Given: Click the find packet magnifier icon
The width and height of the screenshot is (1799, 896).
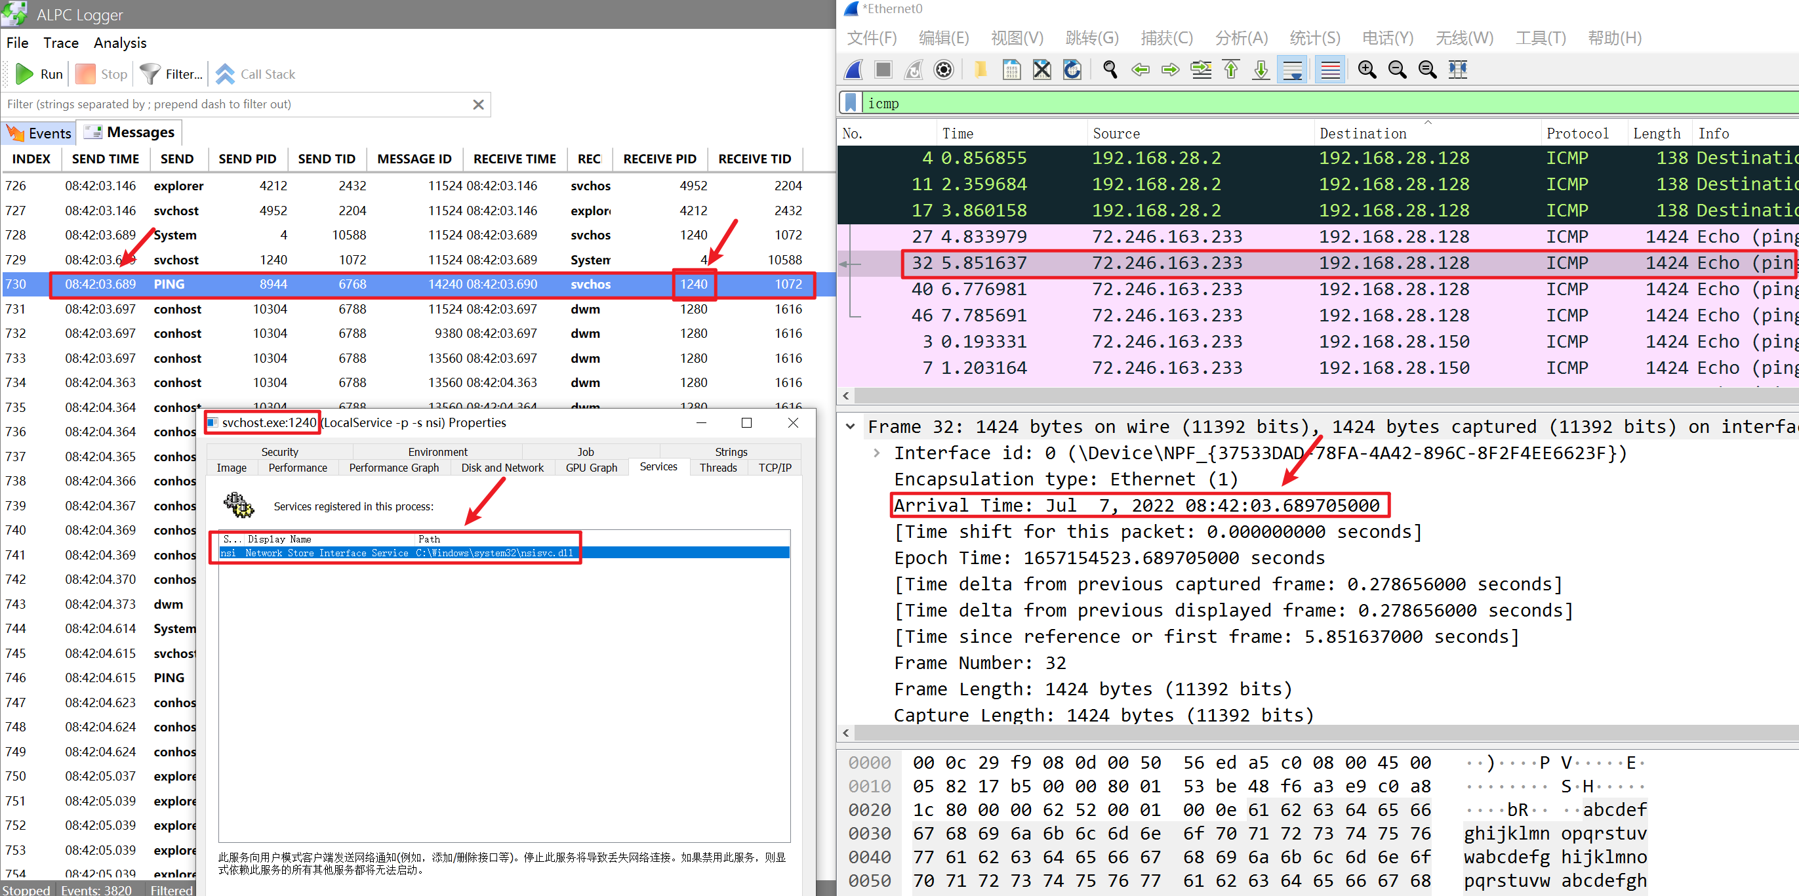Looking at the screenshot, I should click(1110, 70).
